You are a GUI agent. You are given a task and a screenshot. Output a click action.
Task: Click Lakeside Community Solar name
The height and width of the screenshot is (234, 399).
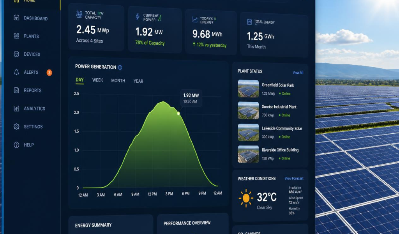click(282, 128)
